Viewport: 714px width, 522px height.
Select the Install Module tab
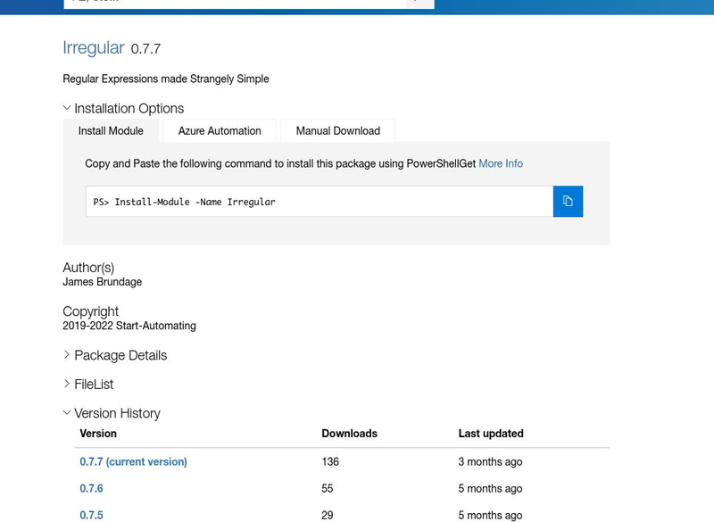tap(111, 130)
